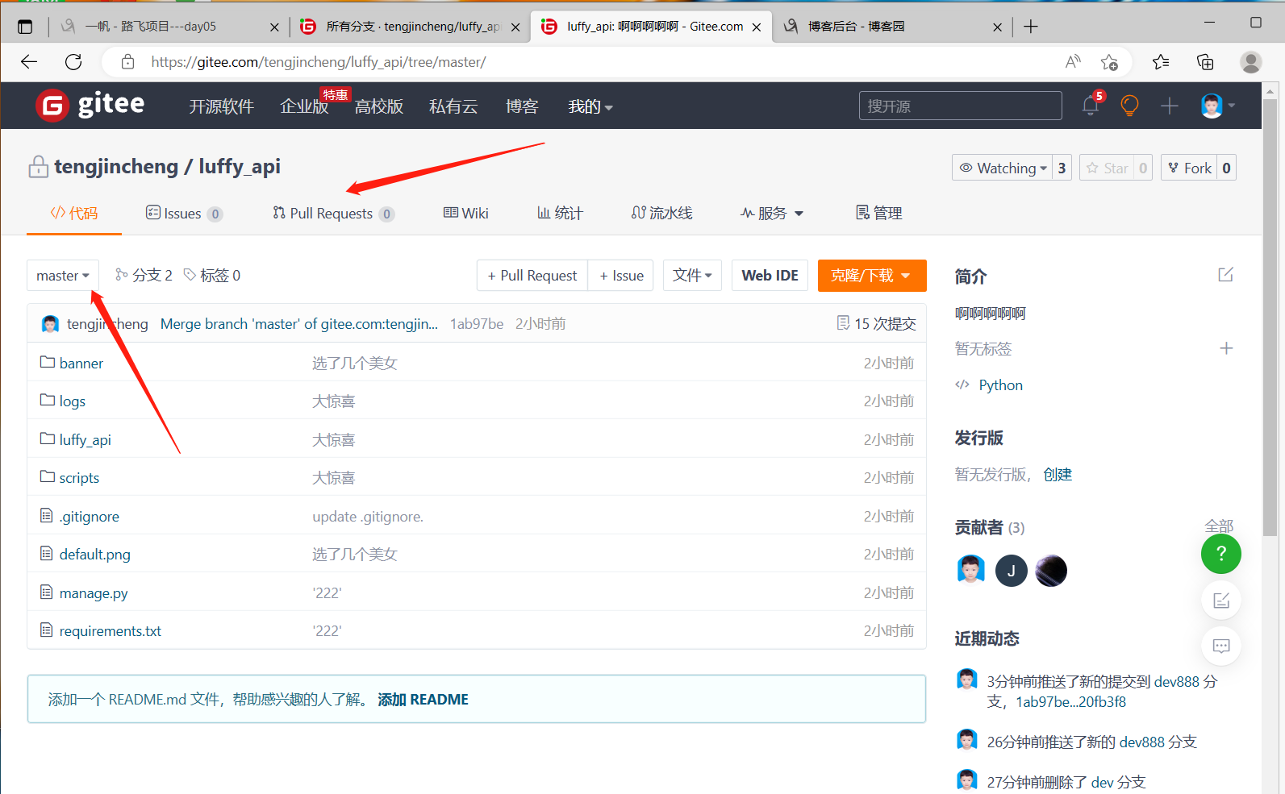Viewport: 1285px width, 794px height.
Task: Click the 分支 2 branches link
Action: pos(144,276)
